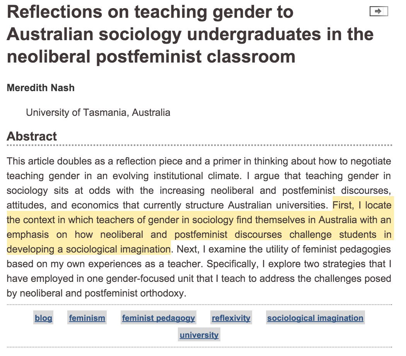Click the word "Australia" in the affiliation
The height and width of the screenshot is (356, 406).
[x=151, y=112]
